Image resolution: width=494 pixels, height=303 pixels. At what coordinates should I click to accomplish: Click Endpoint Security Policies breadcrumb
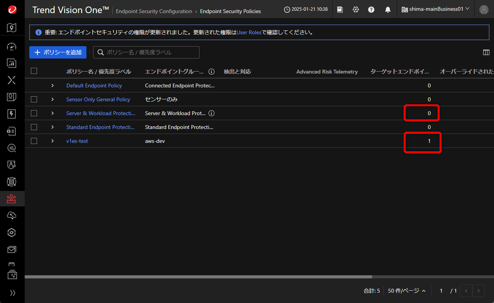click(230, 11)
